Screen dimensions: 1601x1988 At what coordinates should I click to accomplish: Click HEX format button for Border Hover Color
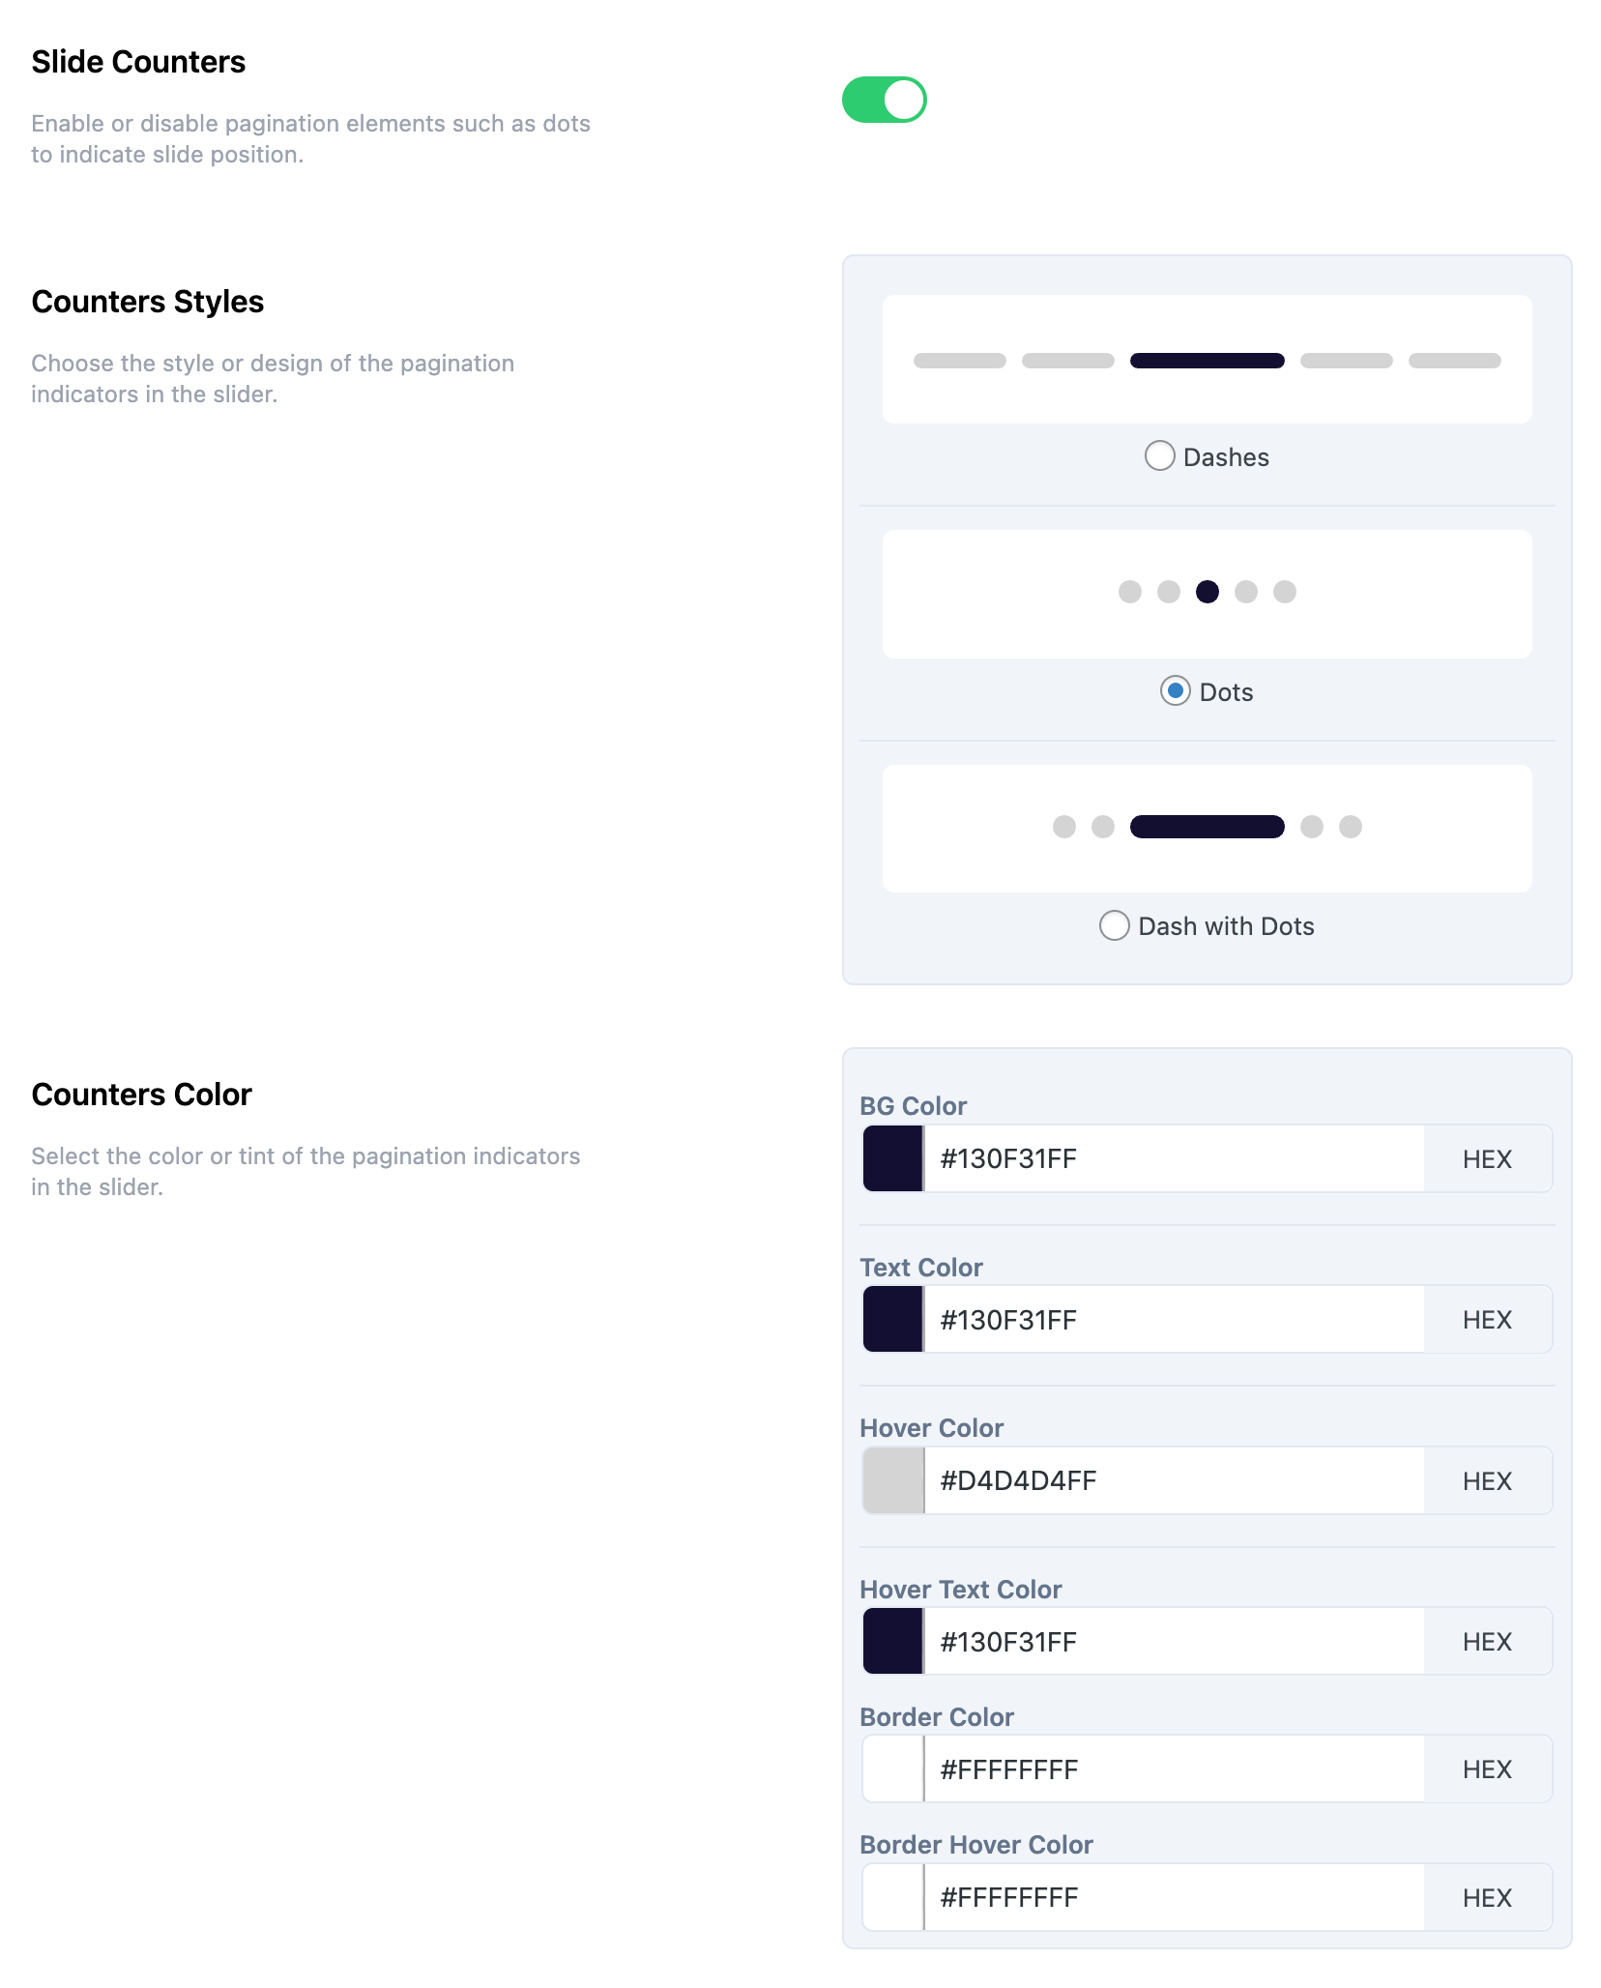1487,1897
